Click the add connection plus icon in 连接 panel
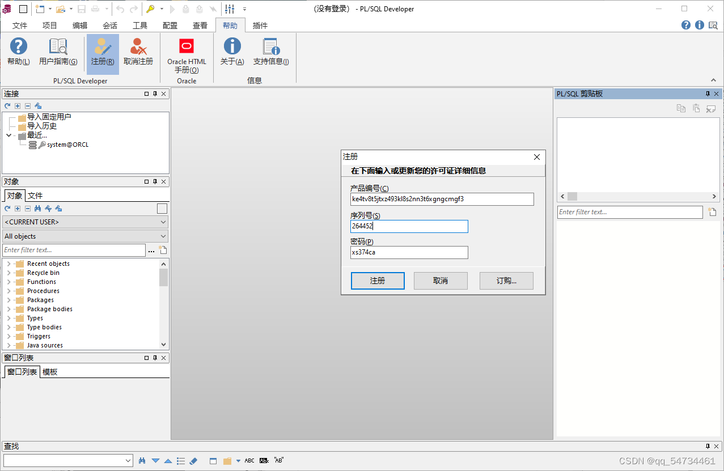The height and width of the screenshot is (471, 724). [18, 106]
